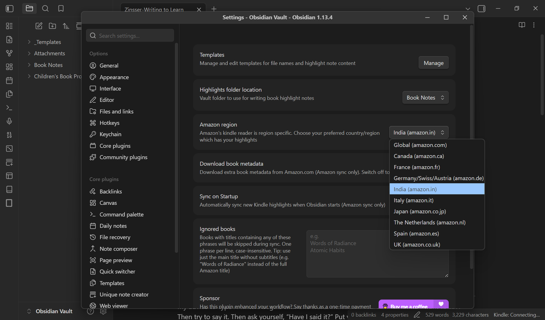Select Canada (amazon.ca) option
Viewport: 545px width, 320px height.
coord(437,156)
